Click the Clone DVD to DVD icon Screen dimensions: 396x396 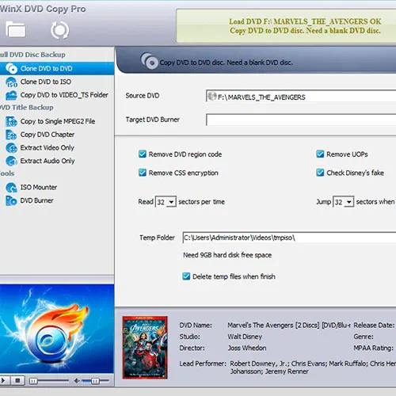[11, 68]
